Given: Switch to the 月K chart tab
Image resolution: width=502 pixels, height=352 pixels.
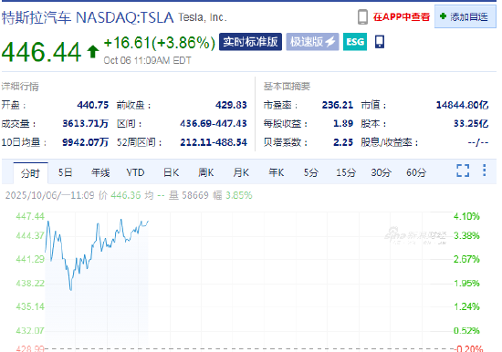Looking at the screenshot, I should 241,172.
